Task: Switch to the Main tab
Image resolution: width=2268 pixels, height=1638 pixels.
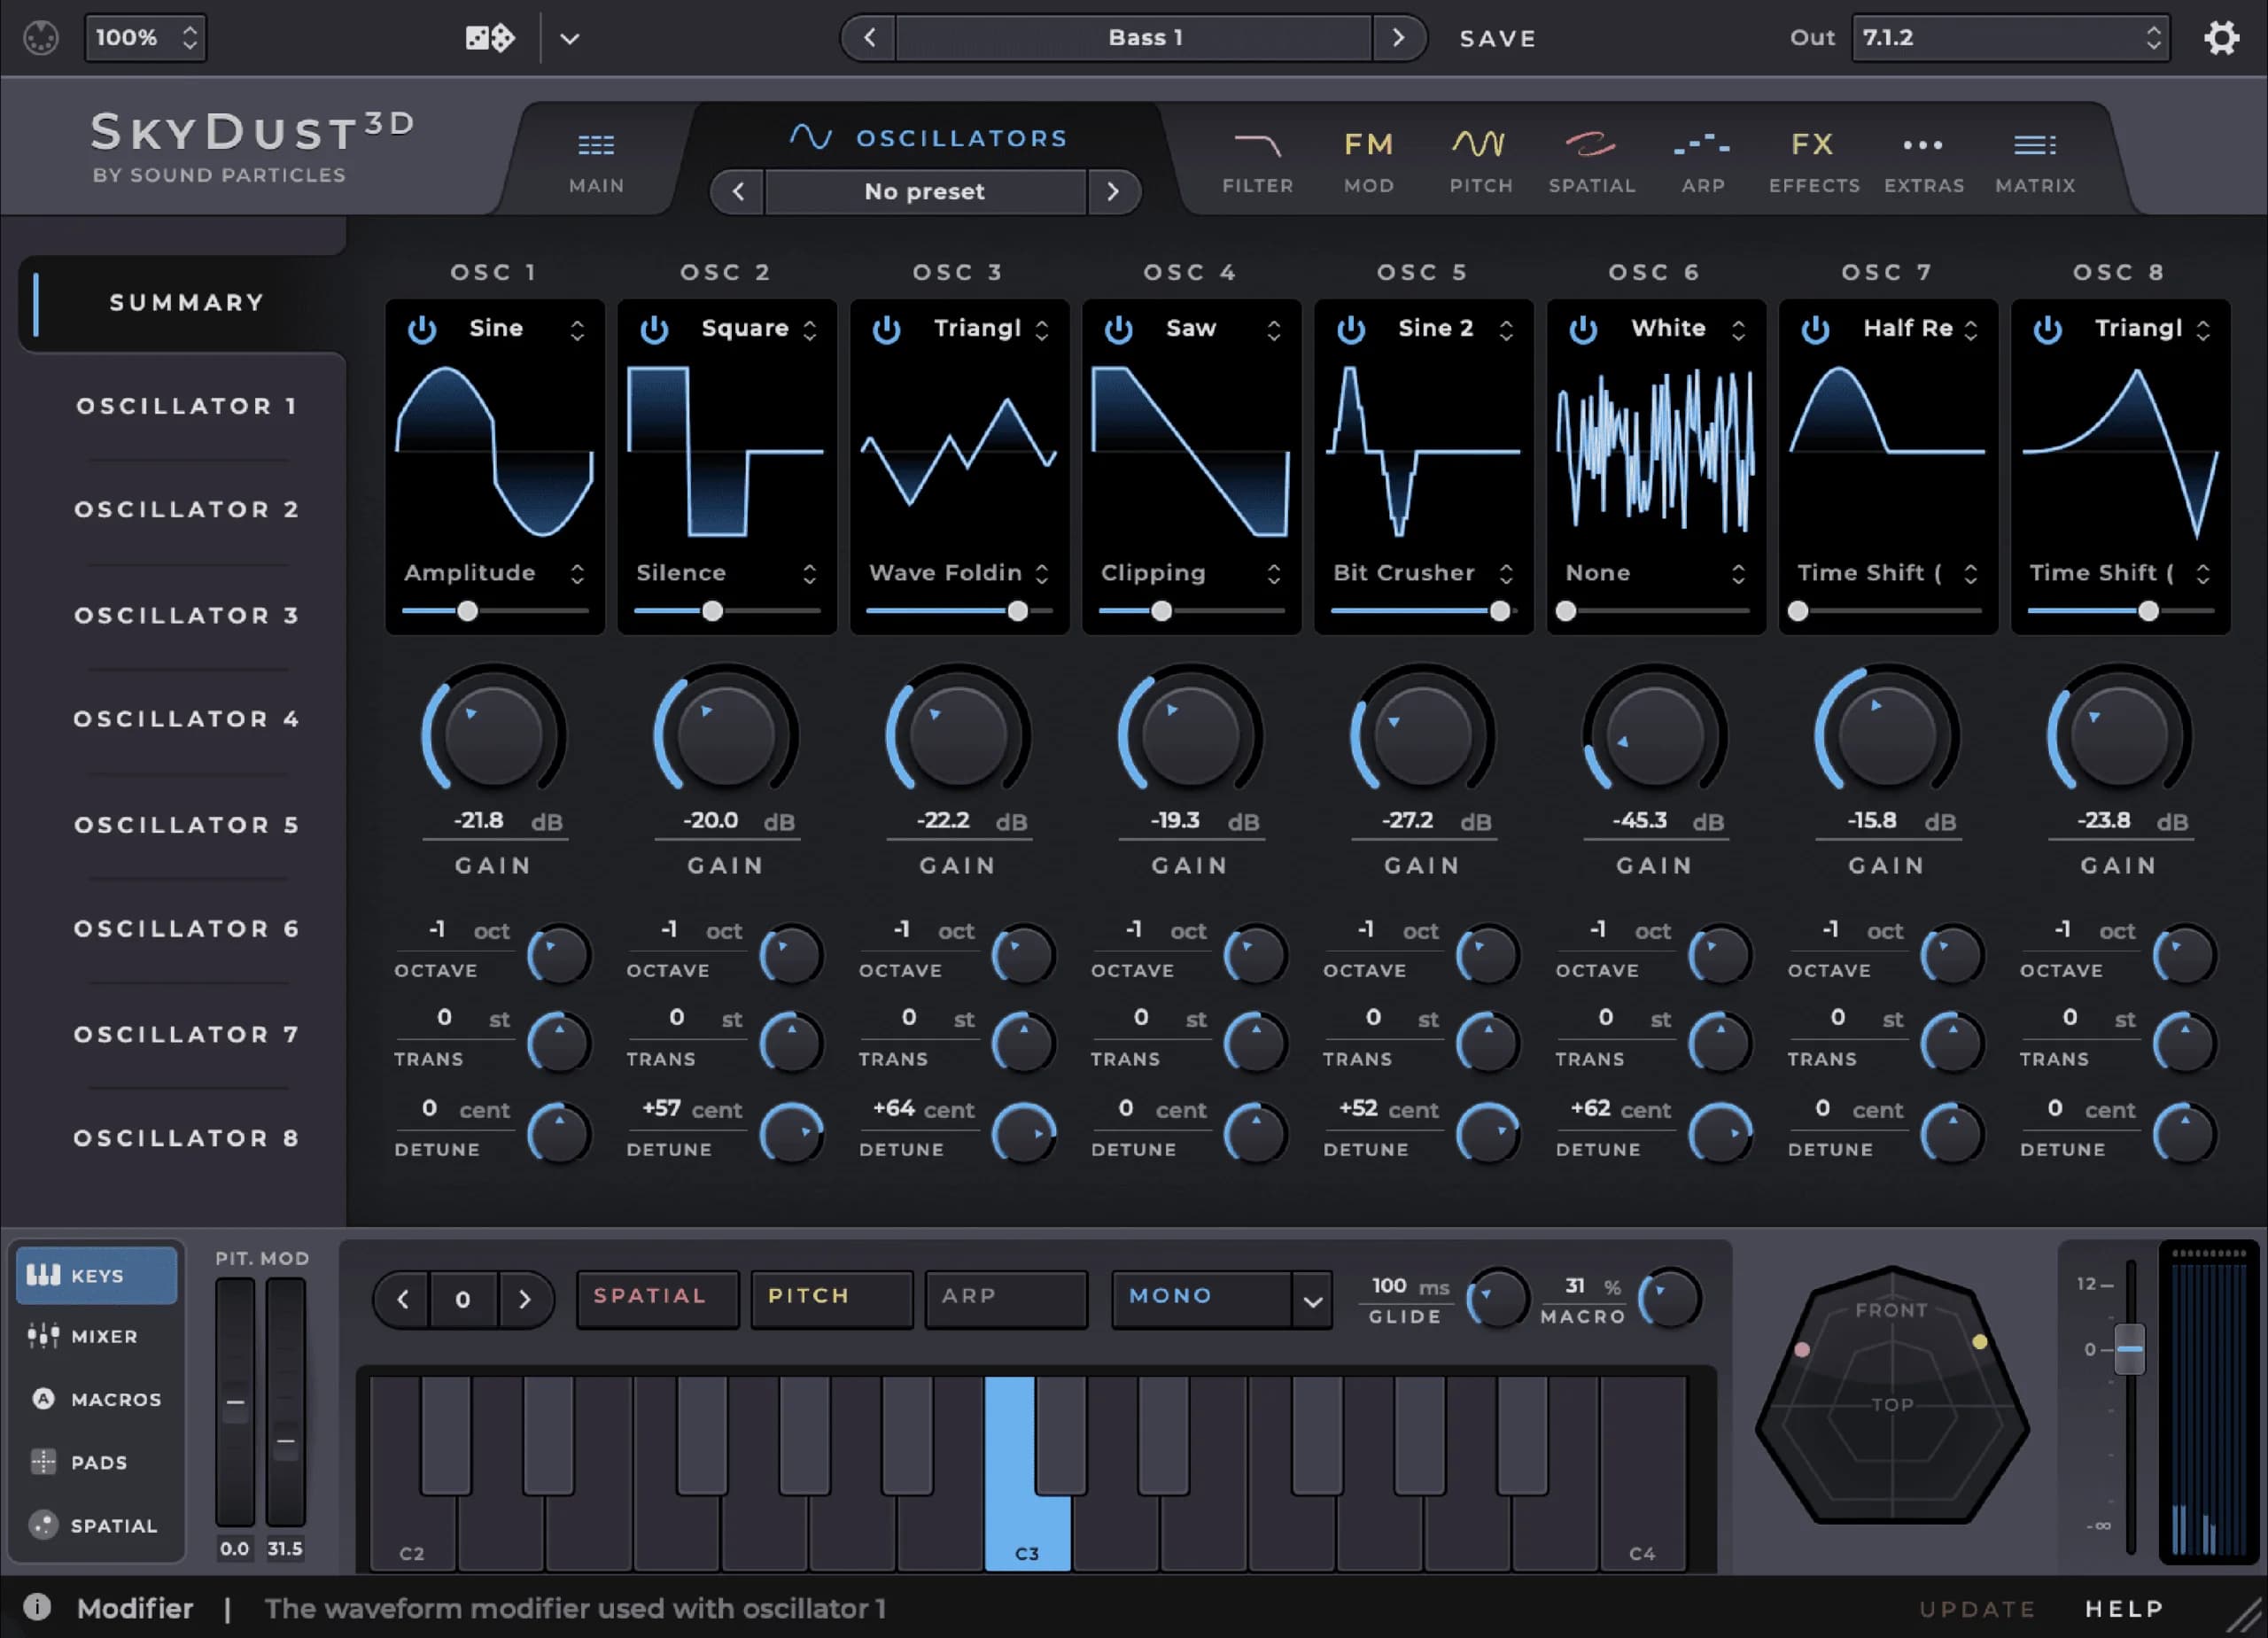Action: 596,160
